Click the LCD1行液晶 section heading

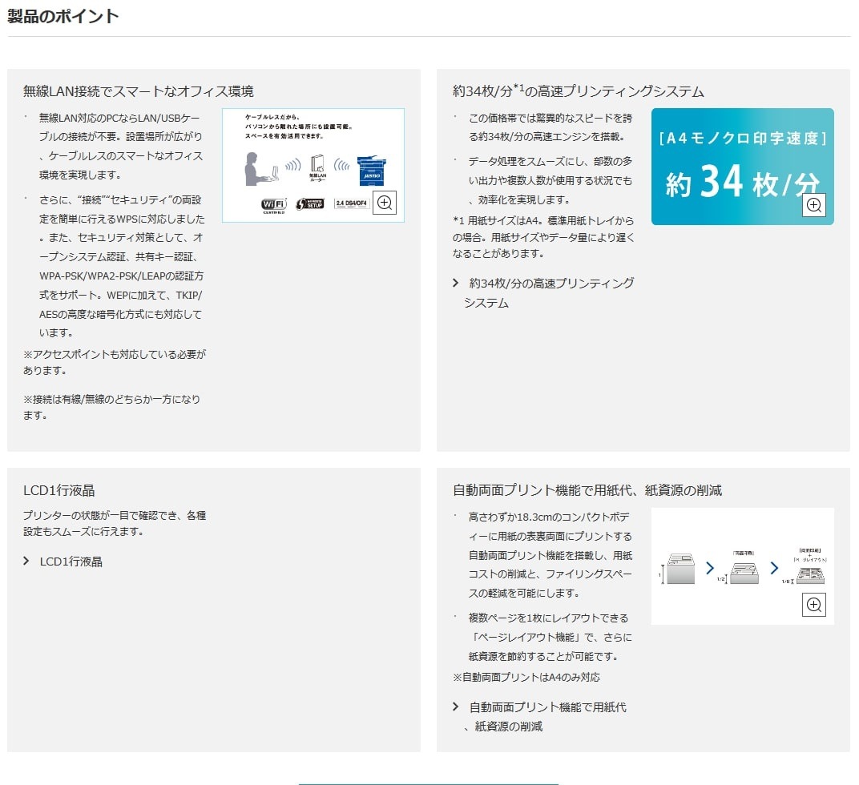[x=59, y=490]
